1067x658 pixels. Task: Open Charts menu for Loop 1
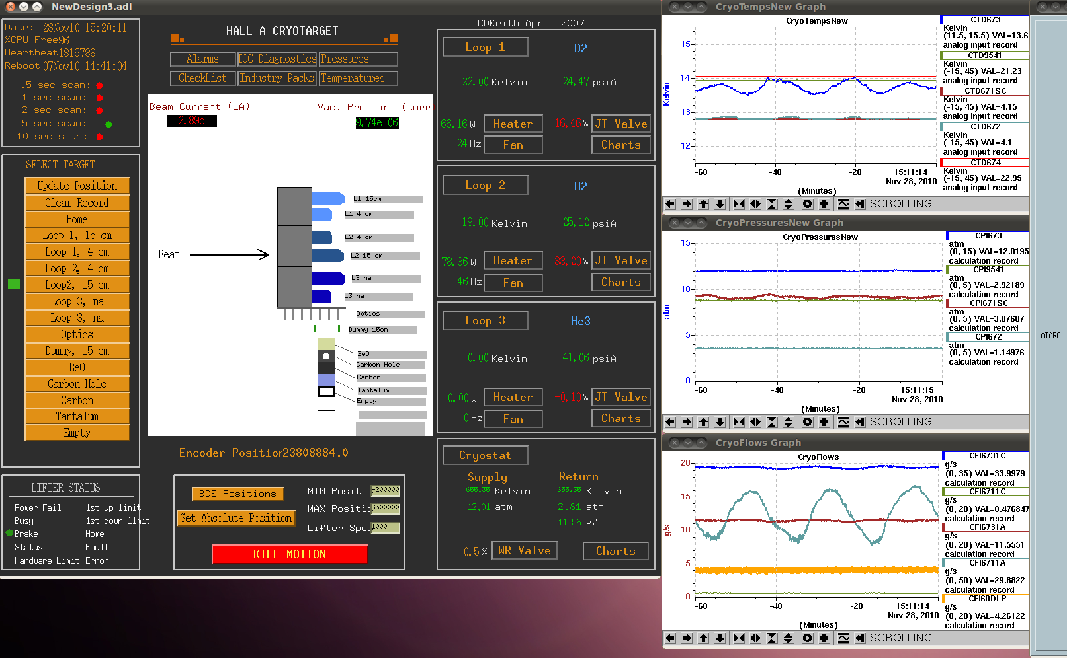620,145
